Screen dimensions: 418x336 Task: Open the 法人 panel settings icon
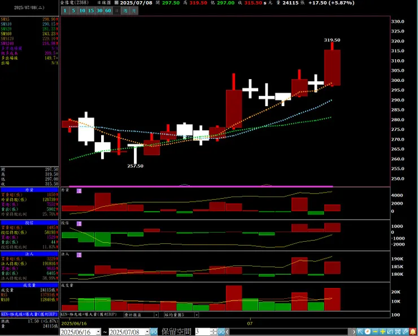tap(79, 255)
